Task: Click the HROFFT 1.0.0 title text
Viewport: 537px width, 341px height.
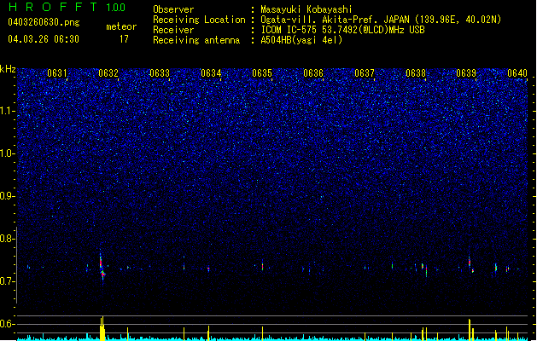Action: point(67,7)
